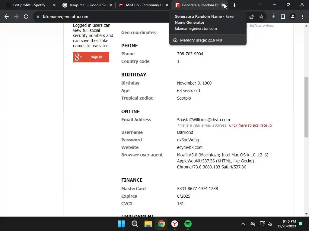Open the tab search chevron

pyautogui.click(x=260, y=4)
